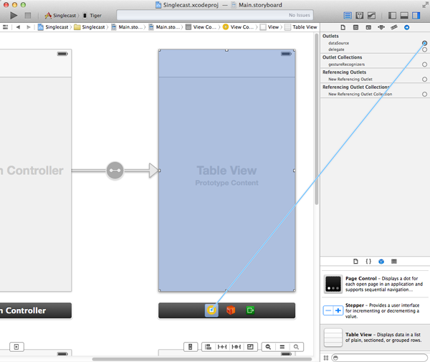The height and width of the screenshot is (362, 430).
Task: Click the canvas vertical scrollbar
Action: coord(317,119)
